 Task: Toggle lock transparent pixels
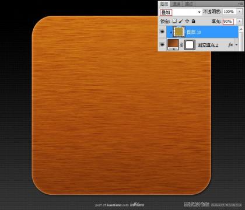click(174, 21)
